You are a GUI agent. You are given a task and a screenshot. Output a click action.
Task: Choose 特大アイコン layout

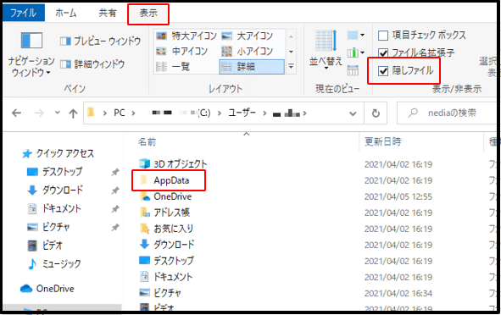(186, 36)
